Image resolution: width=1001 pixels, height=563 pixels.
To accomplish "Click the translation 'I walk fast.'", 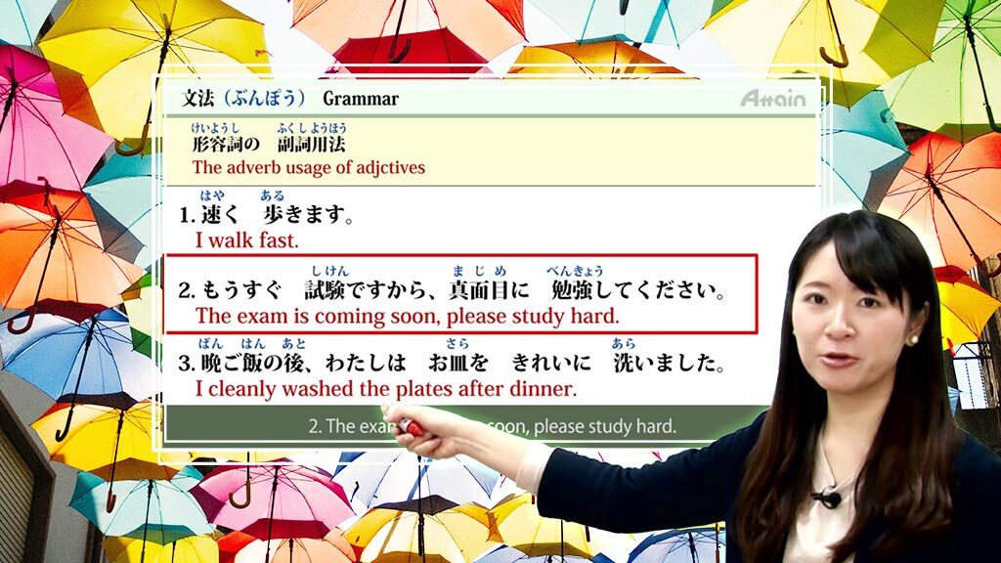I will (x=246, y=240).
